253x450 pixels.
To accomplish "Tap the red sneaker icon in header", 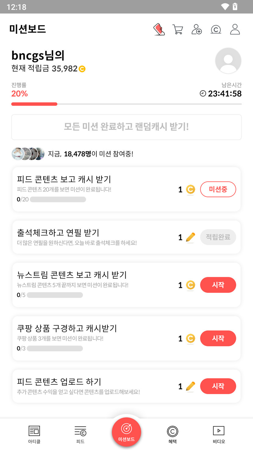I will click(x=159, y=30).
